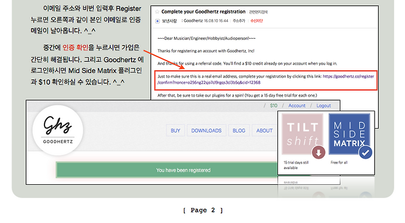This screenshot has height=223, width=405.
Task: Open the ABOUT menu item
Action: pos(264,131)
